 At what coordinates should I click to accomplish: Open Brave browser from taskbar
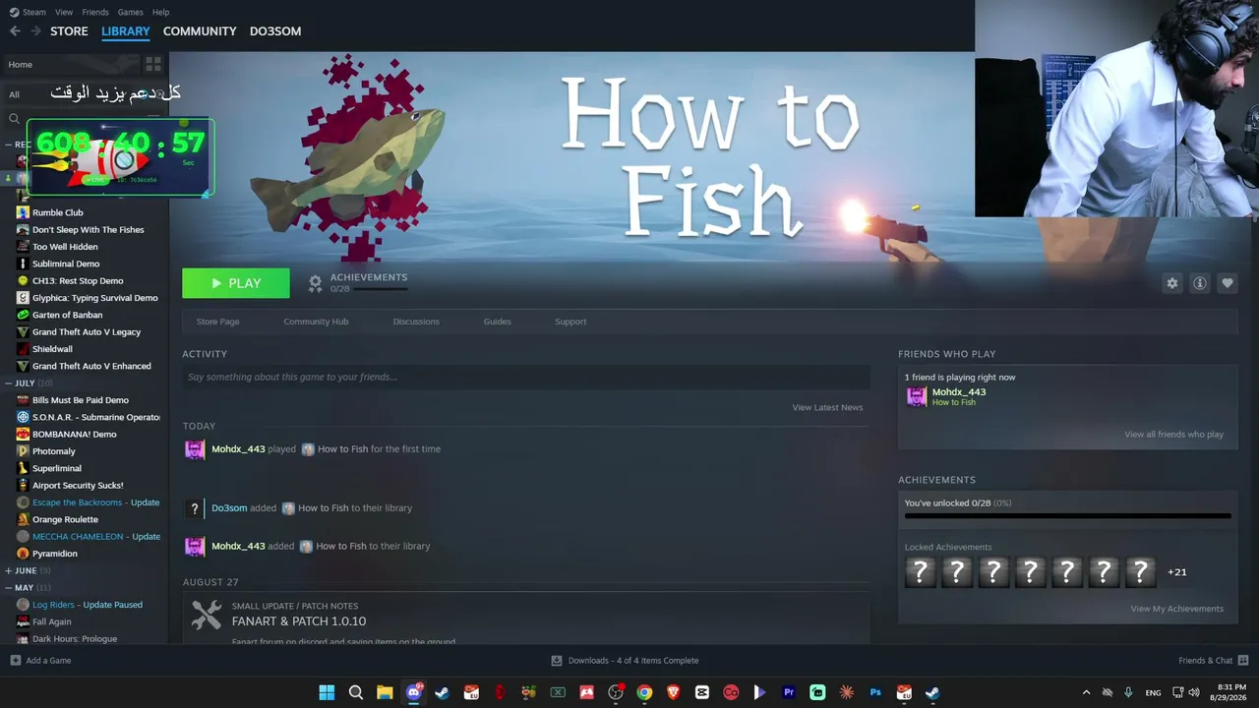click(673, 692)
